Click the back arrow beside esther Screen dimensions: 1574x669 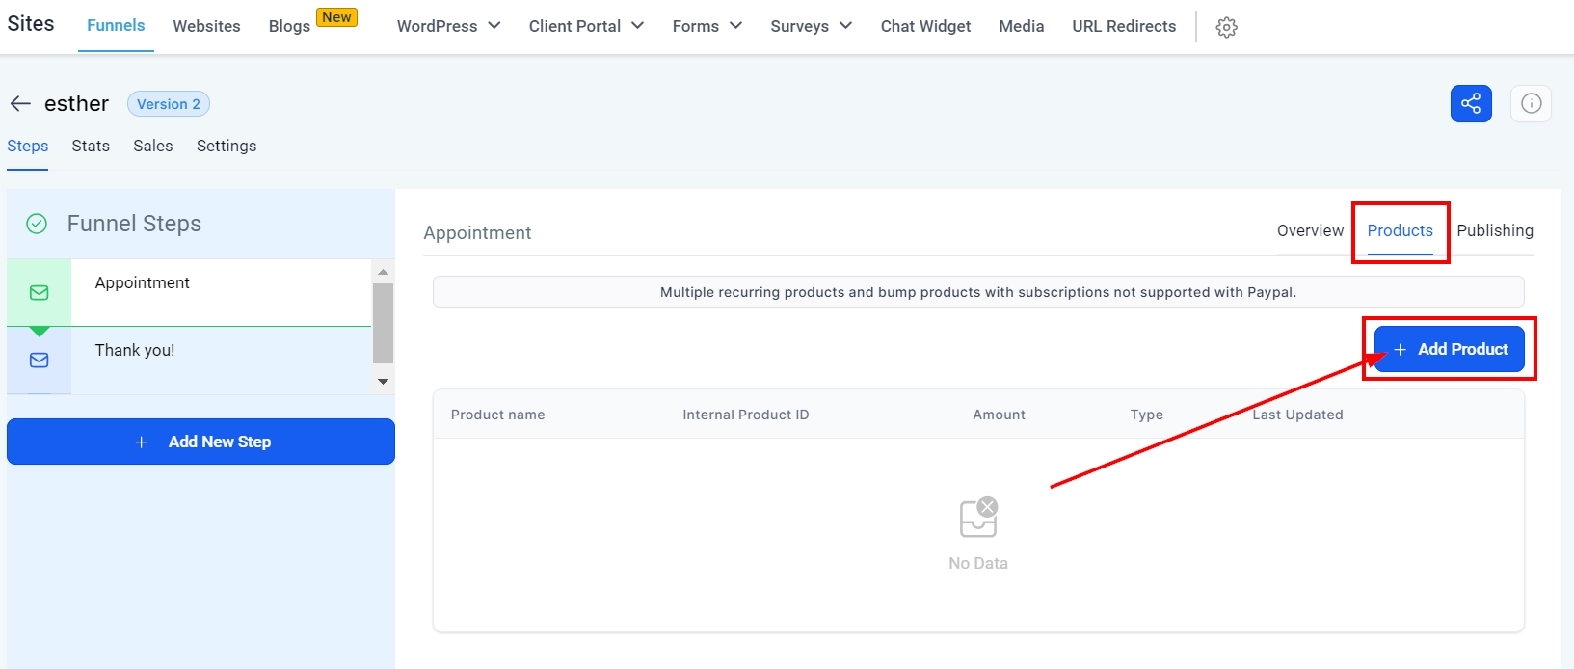[20, 104]
